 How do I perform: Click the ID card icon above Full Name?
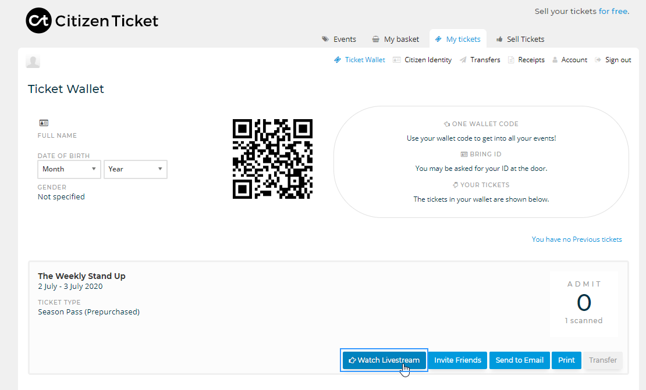point(44,123)
